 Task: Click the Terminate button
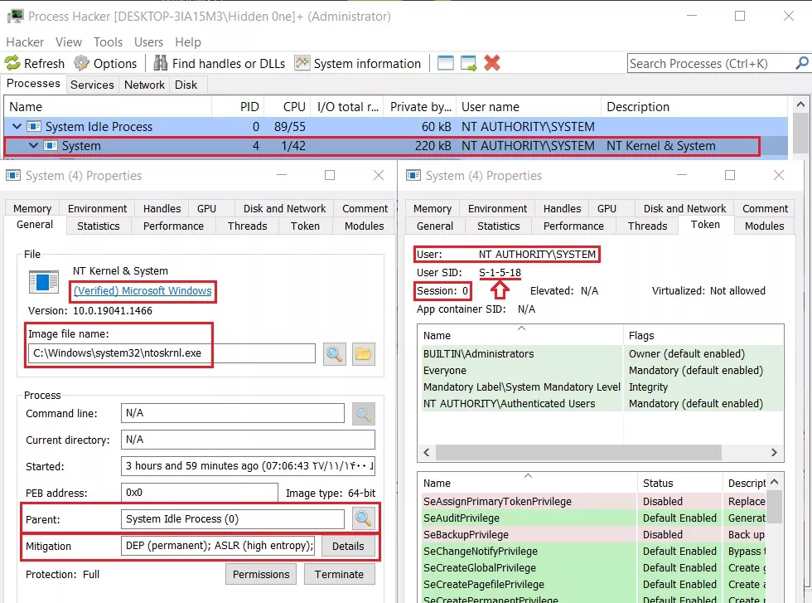click(339, 575)
